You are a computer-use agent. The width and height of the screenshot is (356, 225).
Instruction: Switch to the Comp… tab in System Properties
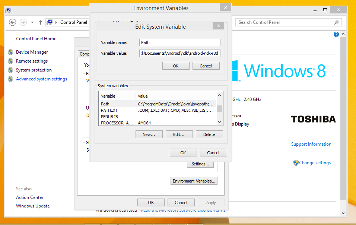pyautogui.click(x=84, y=54)
